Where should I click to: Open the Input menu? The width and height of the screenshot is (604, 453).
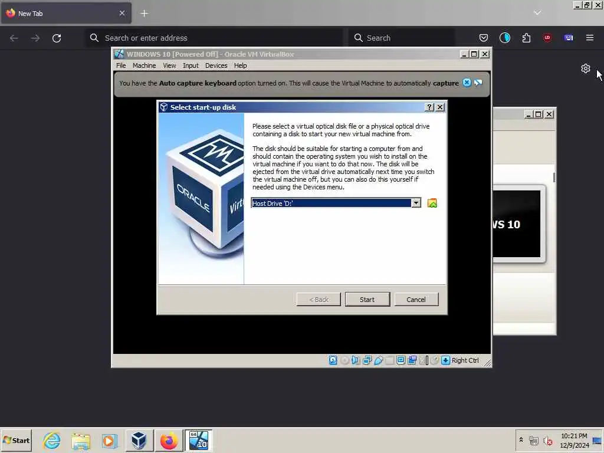coord(191,65)
